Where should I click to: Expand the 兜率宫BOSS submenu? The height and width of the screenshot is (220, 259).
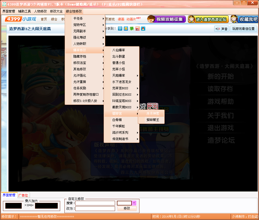click(x=121, y=88)
